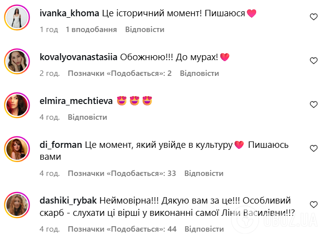Tap heart icon on elmira_mechtieva's comment
326x241 pixels.
(313, 104)
